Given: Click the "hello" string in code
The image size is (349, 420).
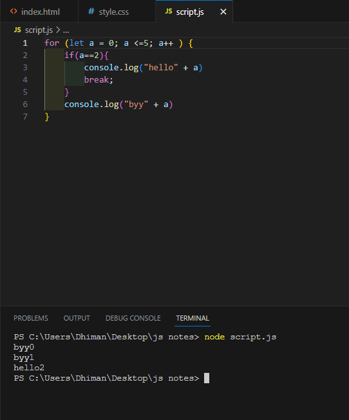Looking at the screenshot, I should [x=161, y=68].
